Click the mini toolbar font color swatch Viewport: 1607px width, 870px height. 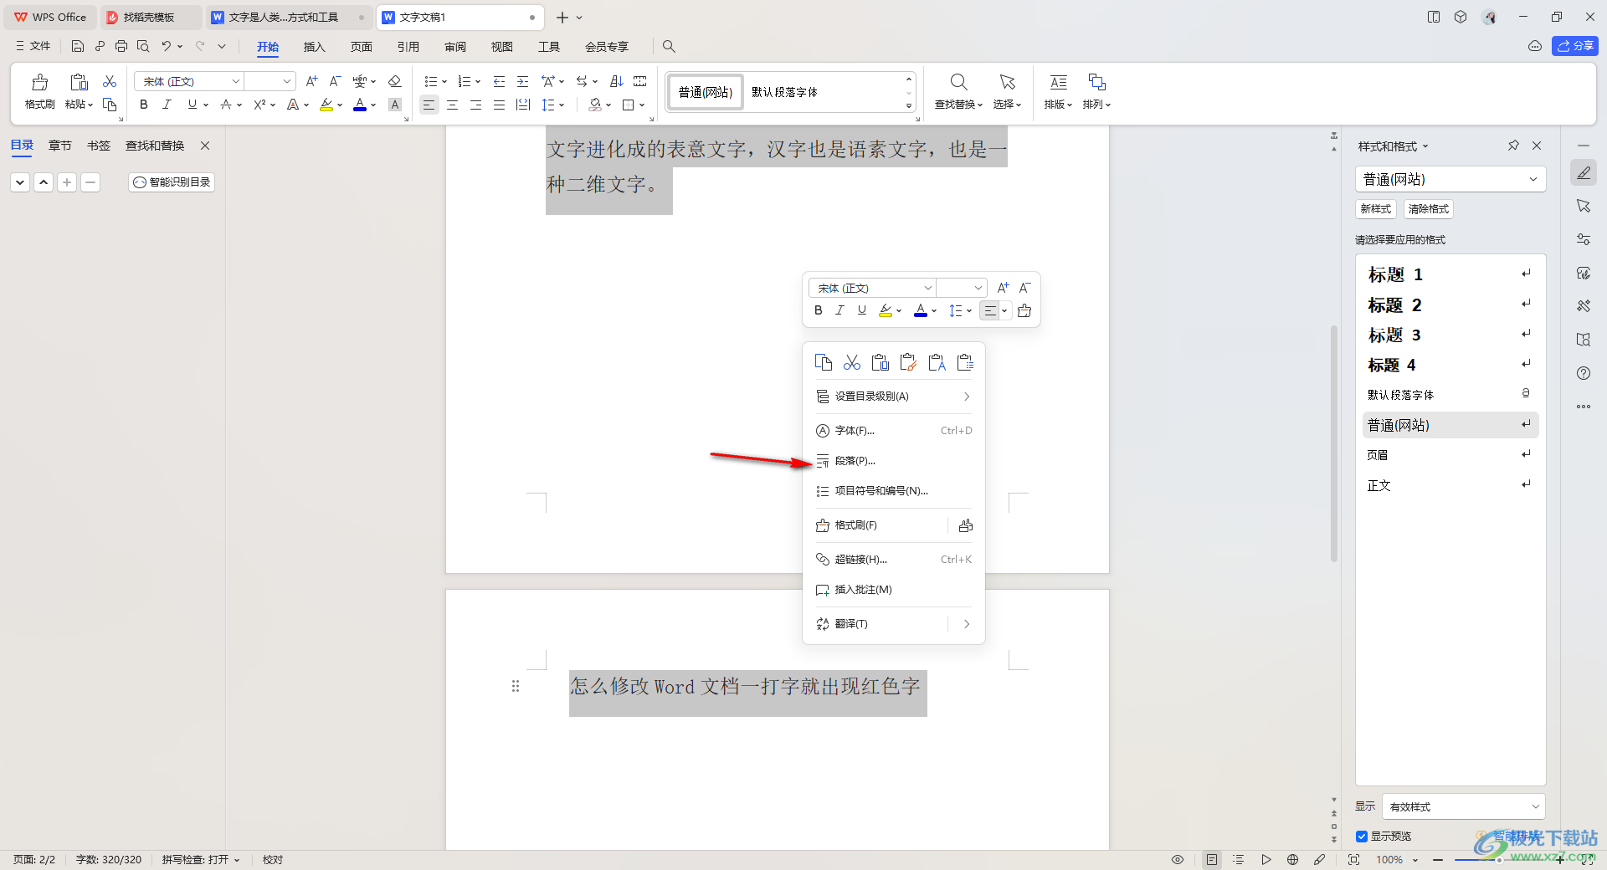(x=921, y=310)
